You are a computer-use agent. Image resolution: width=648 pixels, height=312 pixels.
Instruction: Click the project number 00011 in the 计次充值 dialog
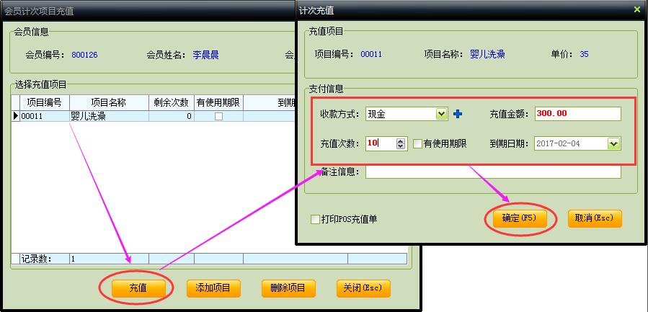pos(371,54)
